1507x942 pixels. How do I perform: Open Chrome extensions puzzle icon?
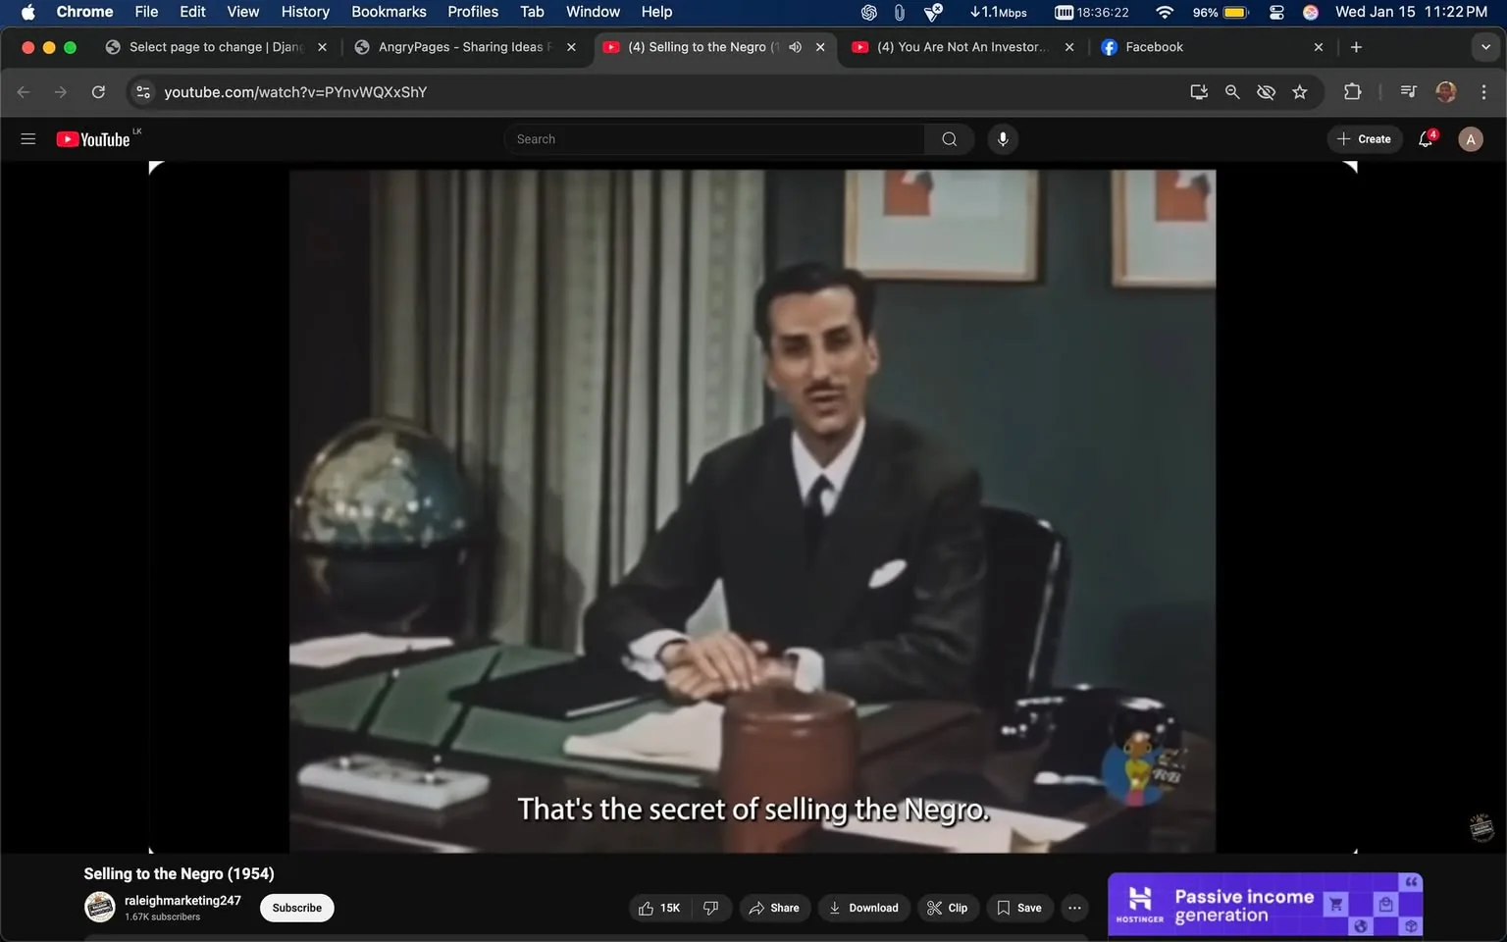(1352, 91)
